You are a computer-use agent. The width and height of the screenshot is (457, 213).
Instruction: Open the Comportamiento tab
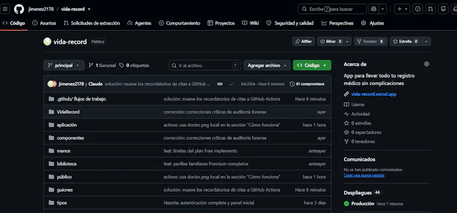coord(179,23)
